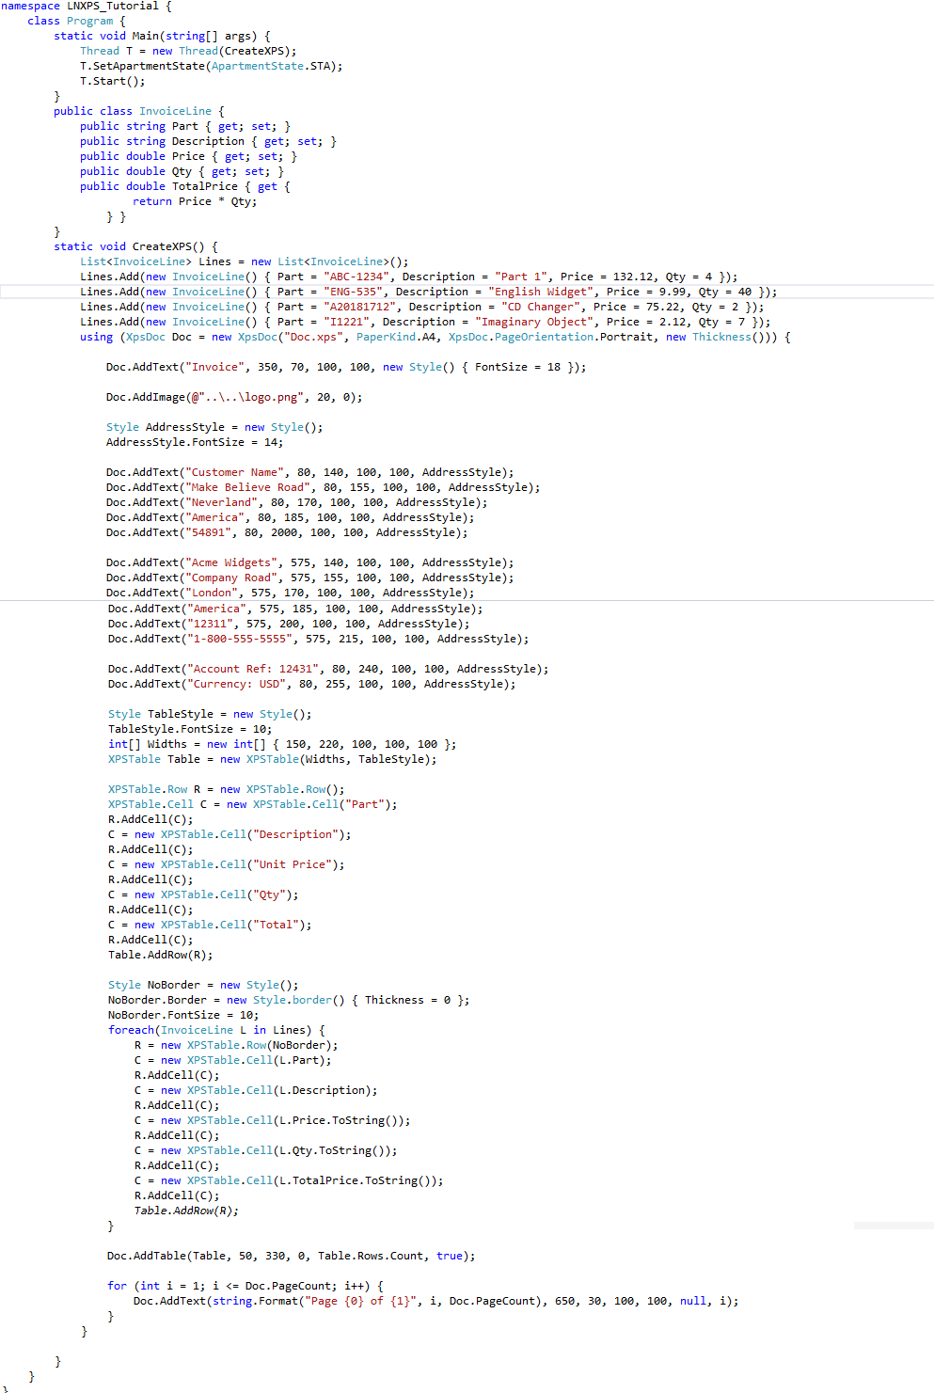Place cursor on return Price * Qty statement

(194, 202)
